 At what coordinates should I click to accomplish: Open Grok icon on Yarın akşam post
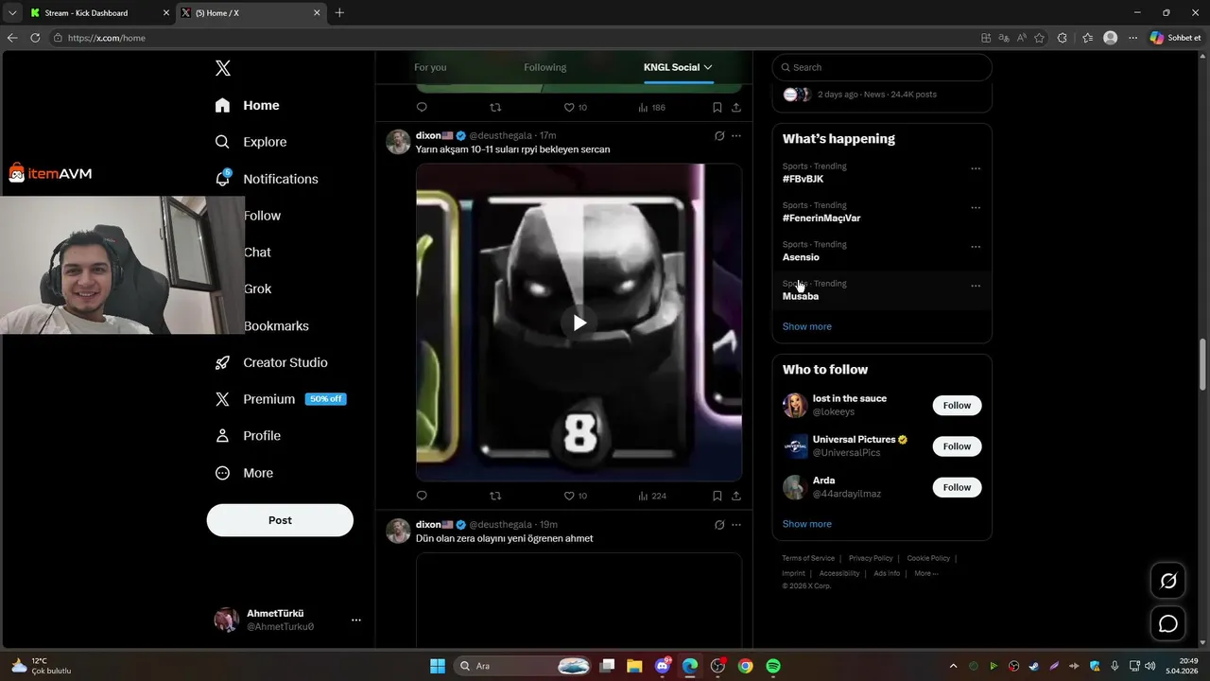[x=719, y=136]
